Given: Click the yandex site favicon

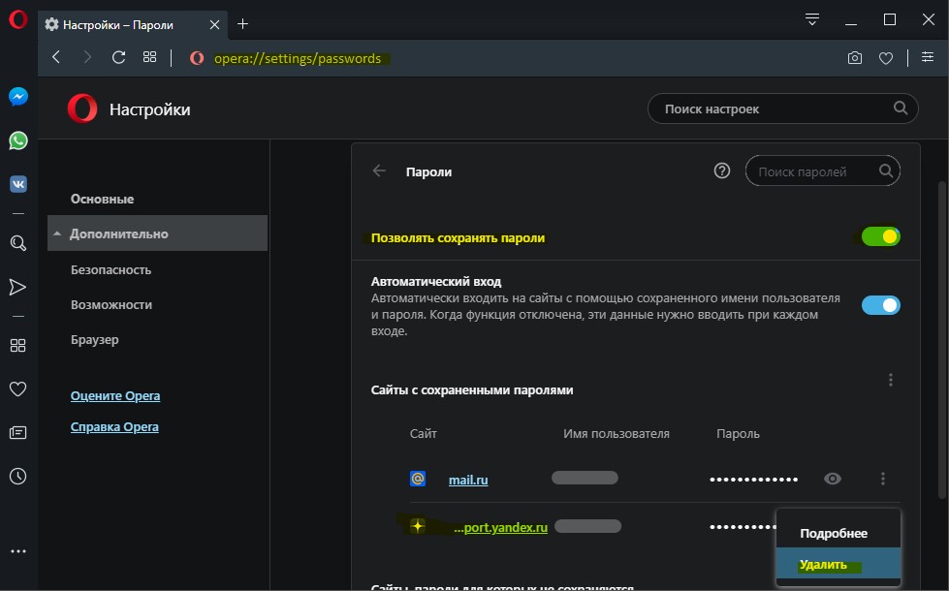Looking at the screenshot, I should pos(418,526).
